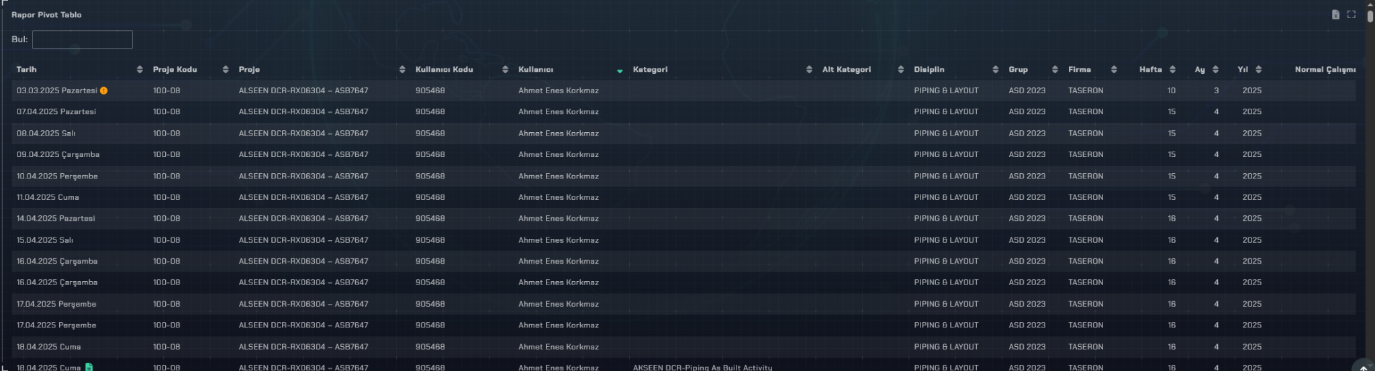1375x371 pixels.
Task: Click the orange warning icon on 03.03.2025
Action: pos(104,91)
